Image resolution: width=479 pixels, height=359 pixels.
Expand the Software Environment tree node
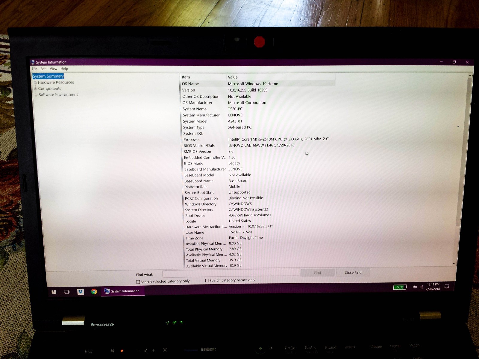[x=36, y=95]
